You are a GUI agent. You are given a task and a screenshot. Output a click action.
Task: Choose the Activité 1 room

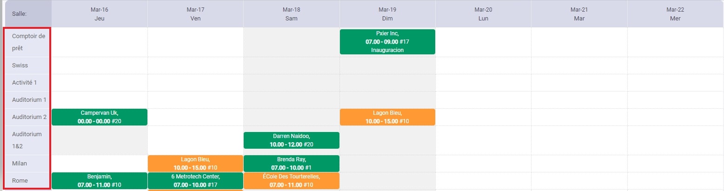click(28, 83)
